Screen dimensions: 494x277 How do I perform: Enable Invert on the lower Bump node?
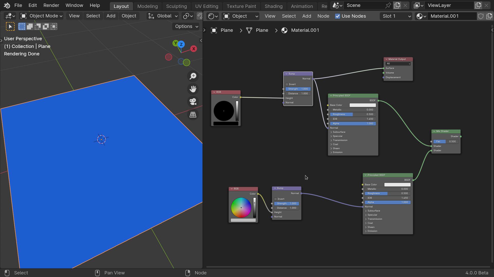[x=275, y=199]
